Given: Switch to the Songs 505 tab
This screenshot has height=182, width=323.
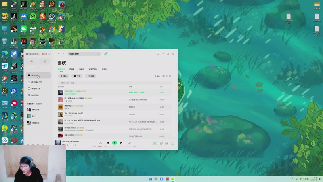Looking at the screenshot, I should pyautogui.click(x=61, y=69).
